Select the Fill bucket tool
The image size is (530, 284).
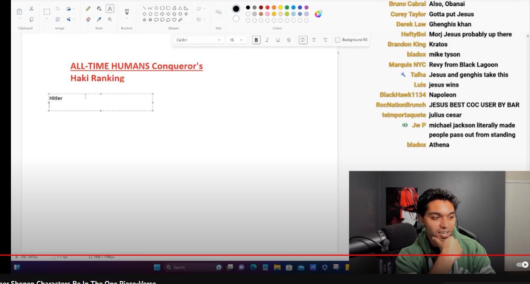99,8
